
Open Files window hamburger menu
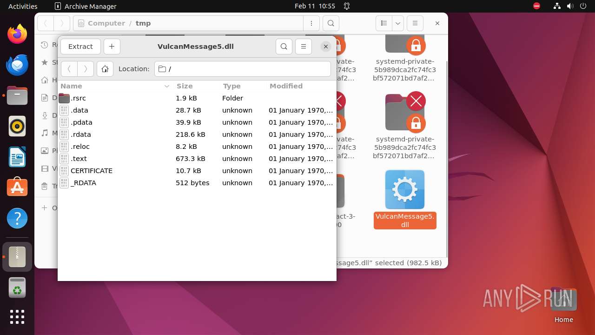[x=415, y=23]
